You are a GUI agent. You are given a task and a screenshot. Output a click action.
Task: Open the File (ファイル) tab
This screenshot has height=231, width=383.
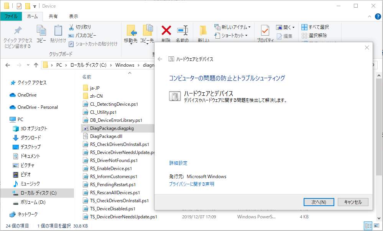click(x=11, y=16)
